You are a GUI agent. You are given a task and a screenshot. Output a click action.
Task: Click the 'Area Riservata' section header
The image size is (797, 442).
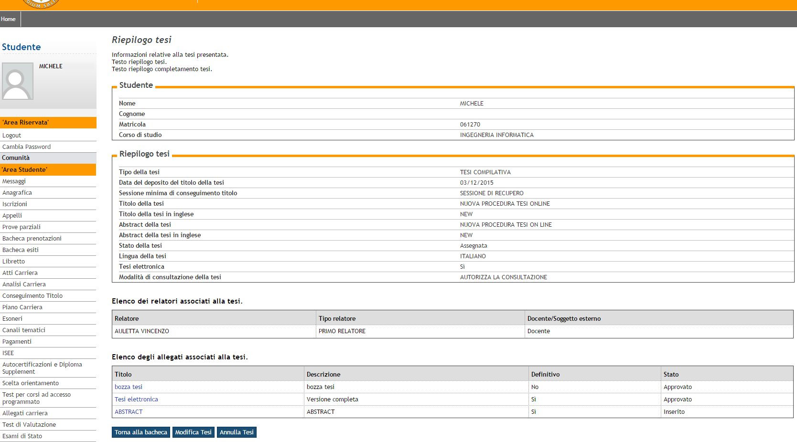(48, 123)
